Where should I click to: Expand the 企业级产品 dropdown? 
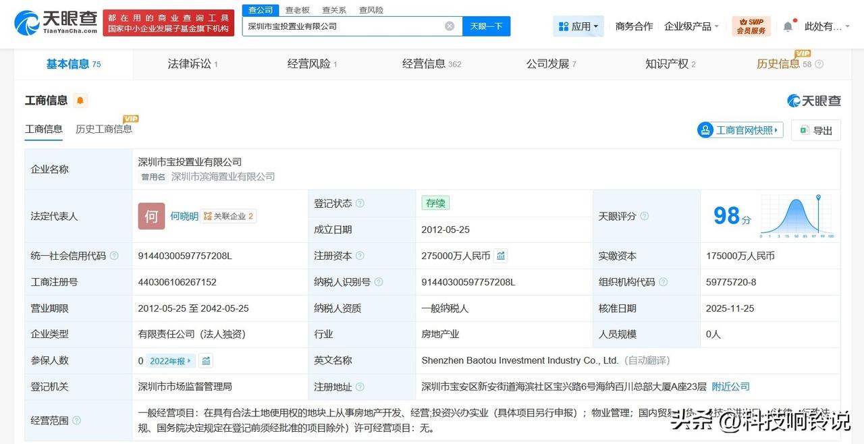(691, 26)
